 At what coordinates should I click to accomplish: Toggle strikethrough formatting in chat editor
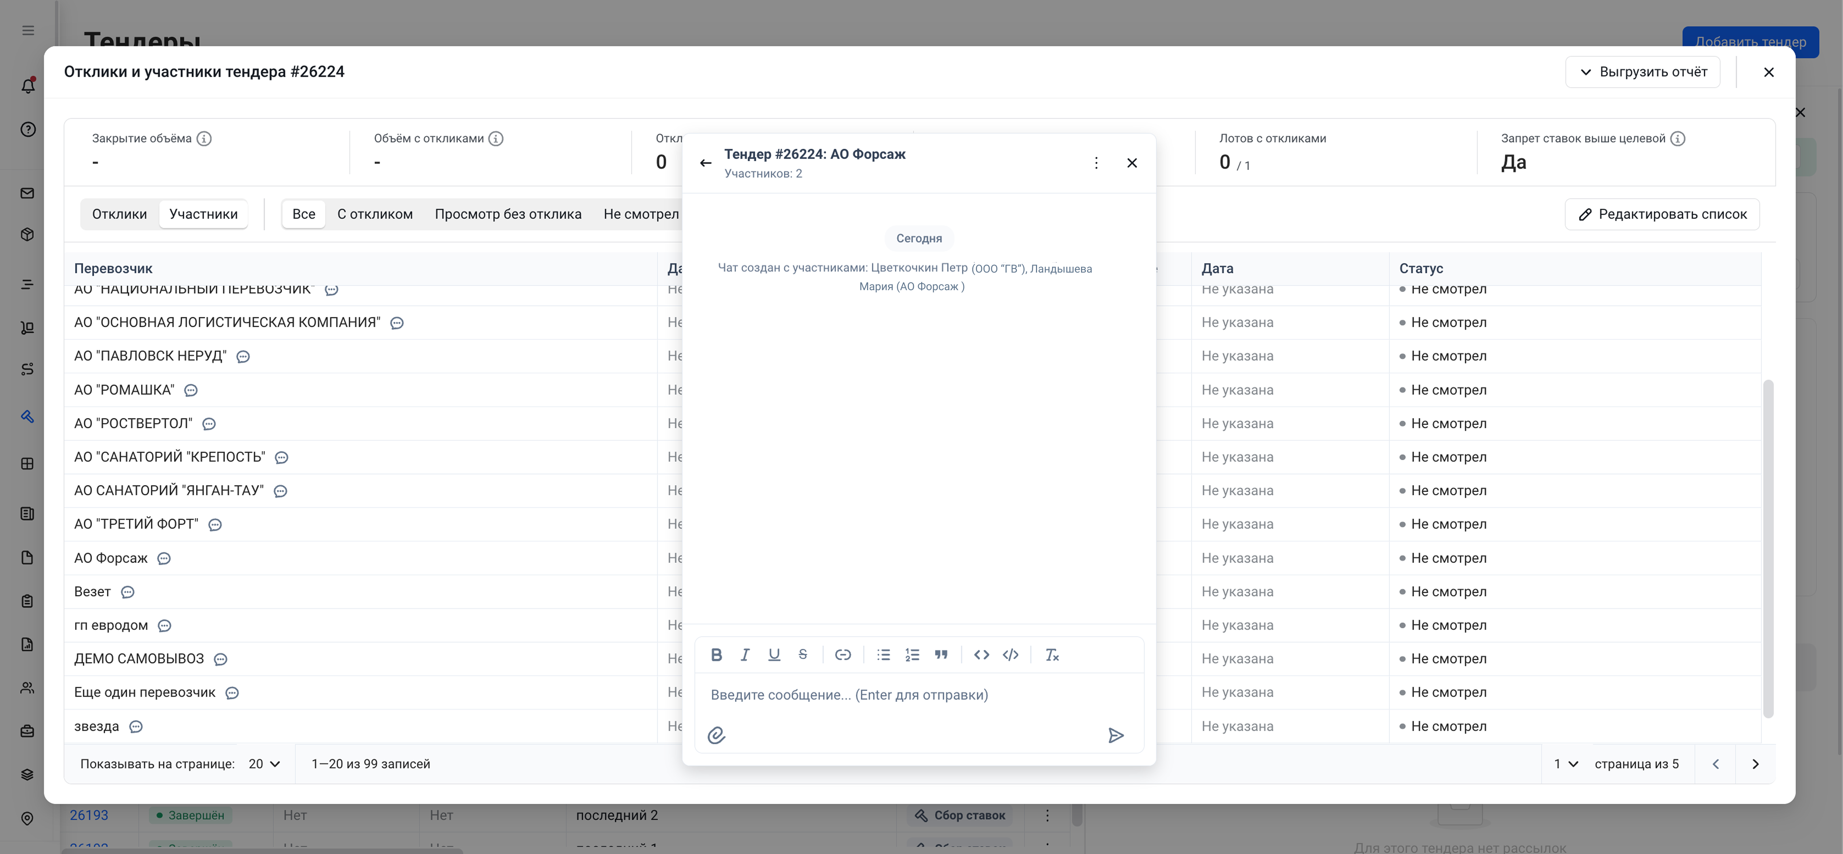(803, 654)
